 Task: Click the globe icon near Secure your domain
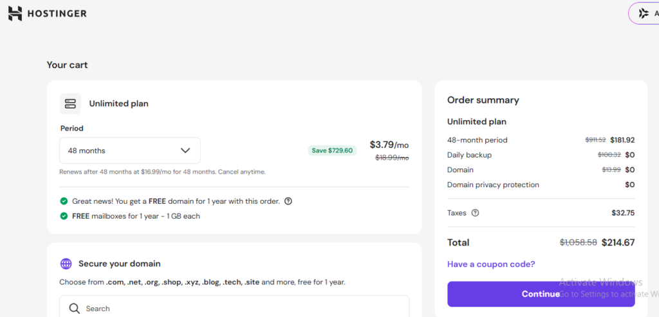point(66,264)
